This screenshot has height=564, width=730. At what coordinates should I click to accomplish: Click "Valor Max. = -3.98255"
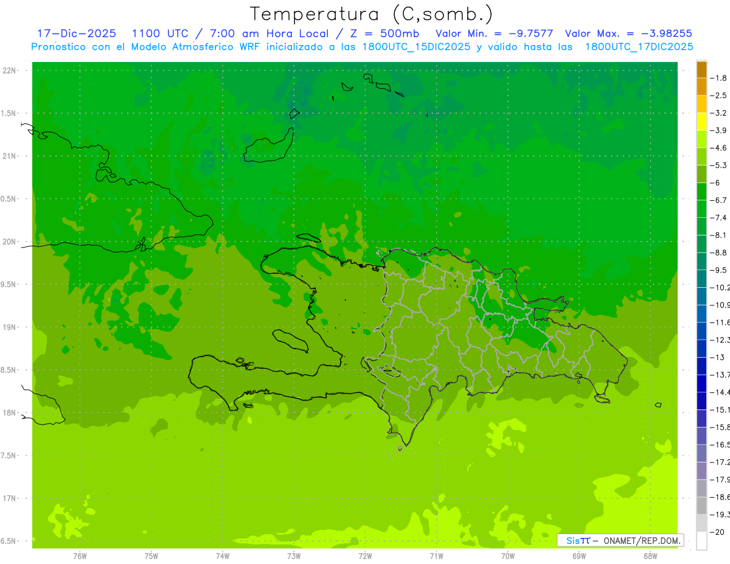click(x=628, y=33)
